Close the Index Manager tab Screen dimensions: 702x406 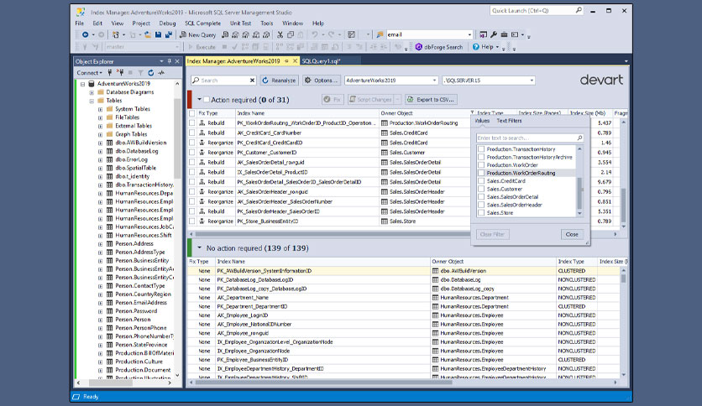(295, 60)
